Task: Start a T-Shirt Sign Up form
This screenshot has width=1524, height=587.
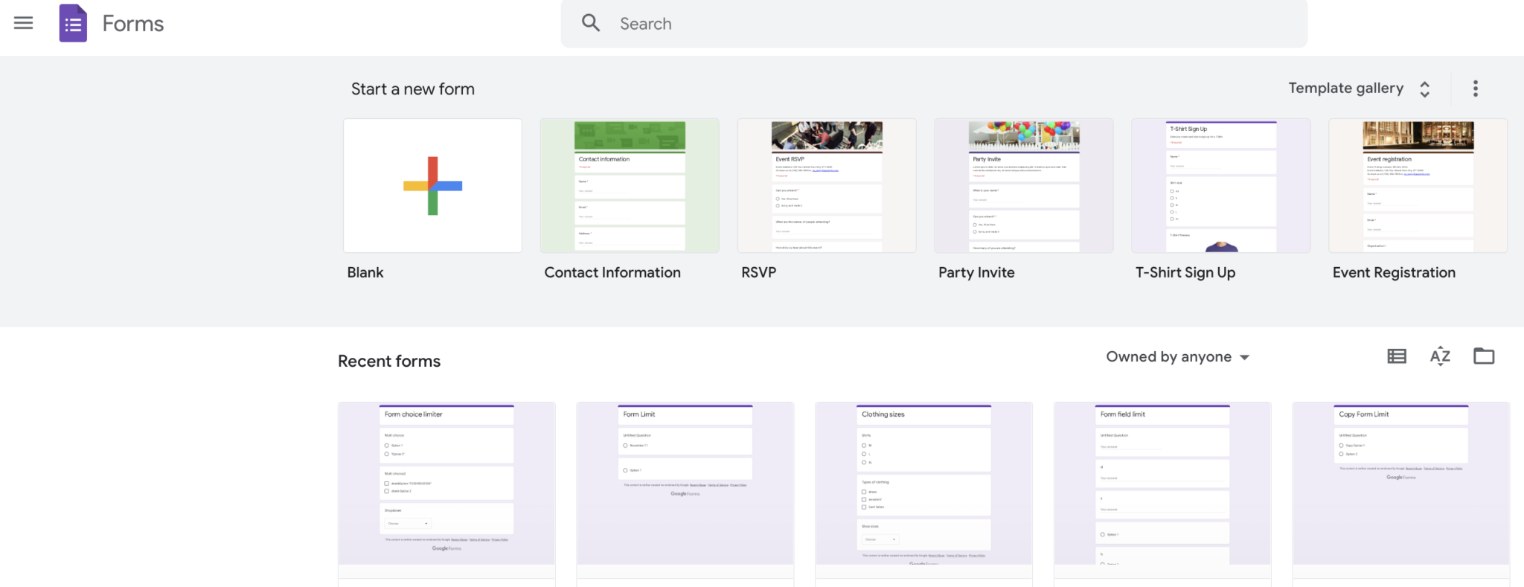Action: [x=1220, y=186]
